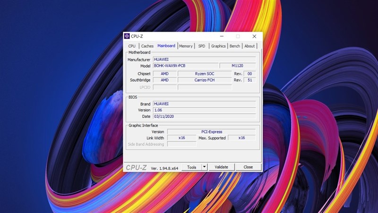Go to the Bench tab

click(x=234, y=46)
